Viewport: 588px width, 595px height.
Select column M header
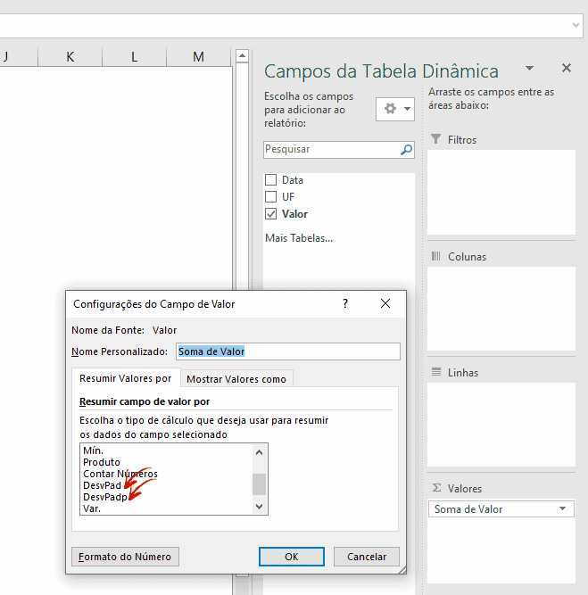click(199, 57)
